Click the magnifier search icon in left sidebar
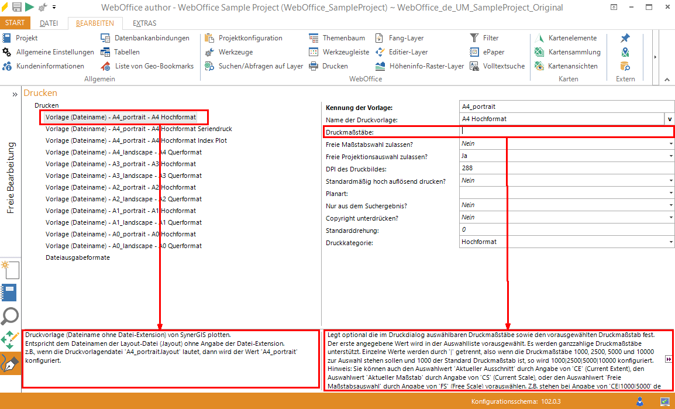 click(x=11, y=316)
